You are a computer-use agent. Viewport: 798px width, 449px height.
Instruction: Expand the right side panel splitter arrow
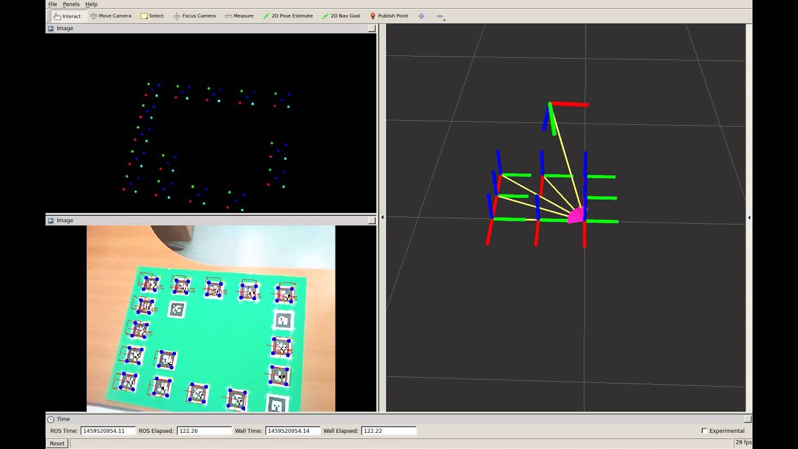(749, 218)
